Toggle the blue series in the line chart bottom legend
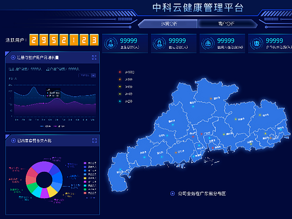Image resolution: width=292 pixels, height=219 pixels. point(45,126)
